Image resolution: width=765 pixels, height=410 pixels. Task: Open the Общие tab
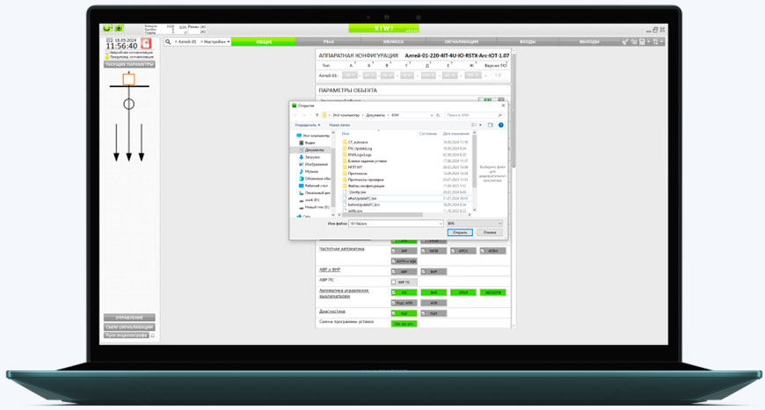pyautogui.click(x=264, y=41)
